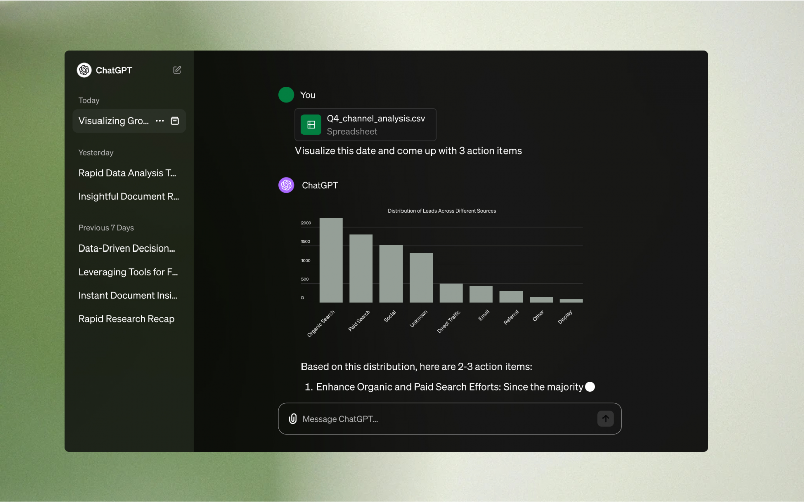The image size is (804, 502).
Task: Click the green spreadsheet file icon
Action: pos(311,125)
